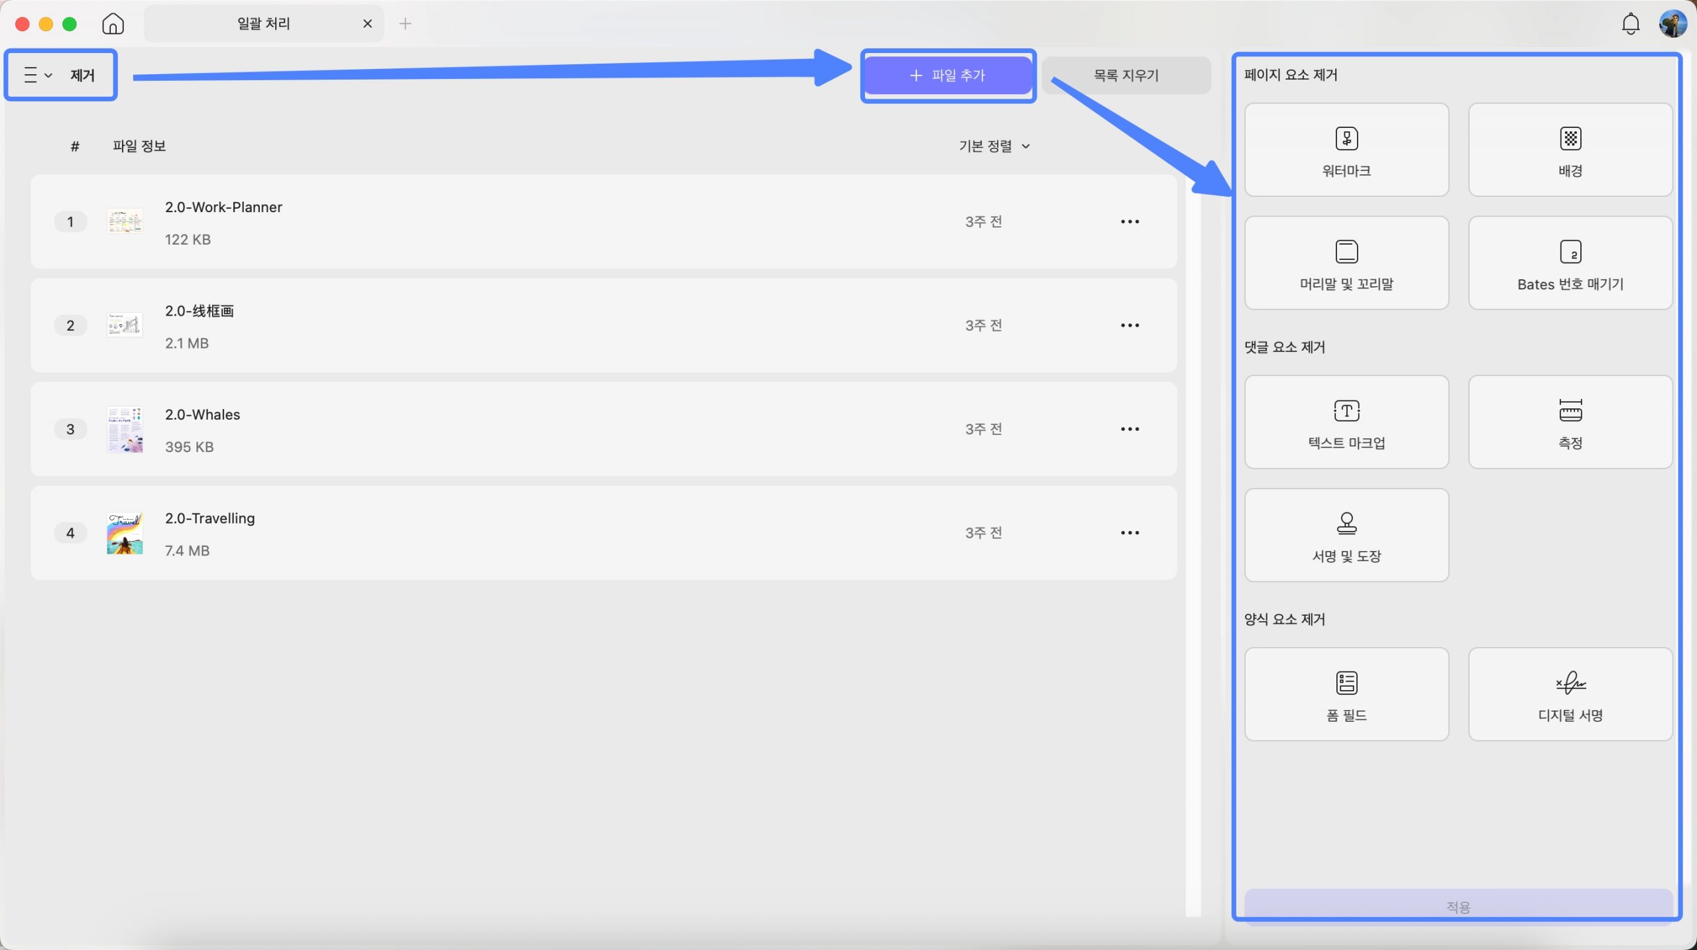Select the 워터마크 removal option
Image resolution: width=1697 pixels, height=950 pixels.
(1346, 150)
